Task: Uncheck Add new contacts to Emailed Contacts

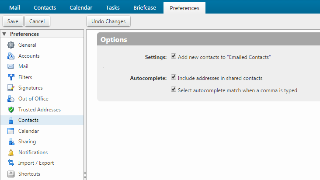Action: tap(174, 56)
